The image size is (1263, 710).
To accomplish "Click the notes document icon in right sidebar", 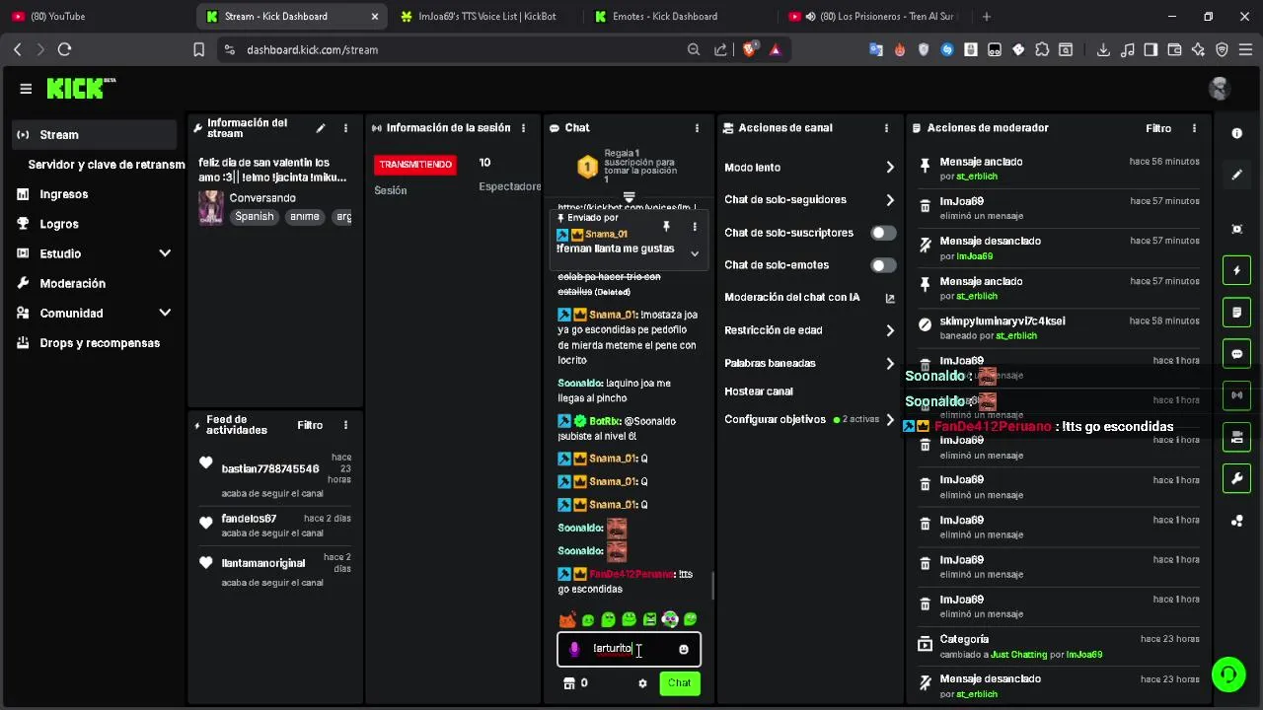I will 1236,313.
